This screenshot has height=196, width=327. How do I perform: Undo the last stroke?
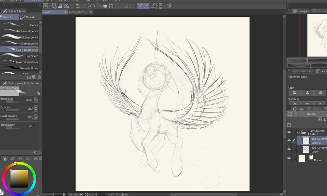[78, 6]
